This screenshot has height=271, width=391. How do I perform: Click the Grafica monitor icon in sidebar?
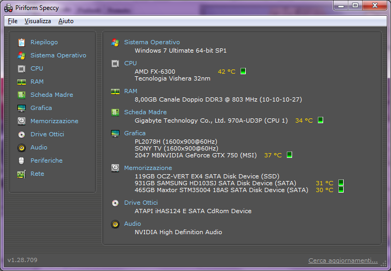click(x=22, y=108)
